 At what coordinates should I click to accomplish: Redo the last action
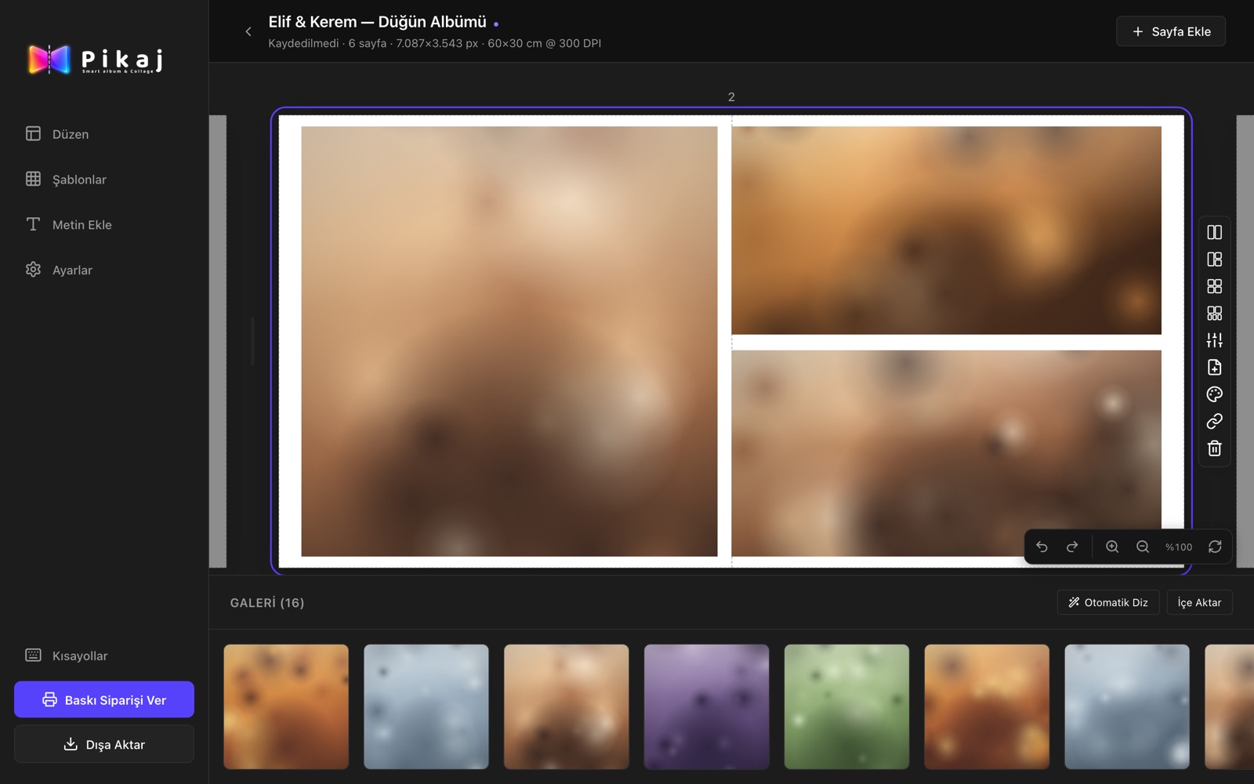[1072, 546]
